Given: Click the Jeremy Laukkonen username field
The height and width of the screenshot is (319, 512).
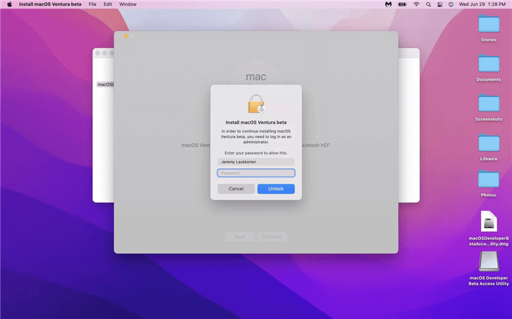Looking at the screenshot, I should tap(256, 162).
